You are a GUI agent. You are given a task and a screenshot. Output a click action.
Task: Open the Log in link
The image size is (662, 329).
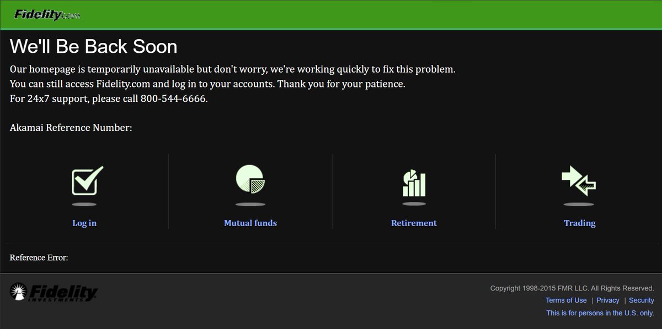pyautogui.click(x=84, y=223)
